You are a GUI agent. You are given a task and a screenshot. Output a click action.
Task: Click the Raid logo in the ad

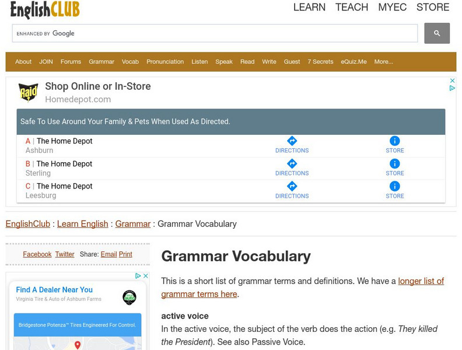pyautogui.click(x=28, y=93)
